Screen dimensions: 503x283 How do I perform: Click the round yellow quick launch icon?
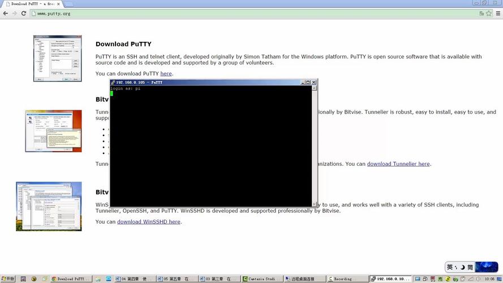click(x=34, y=279)
